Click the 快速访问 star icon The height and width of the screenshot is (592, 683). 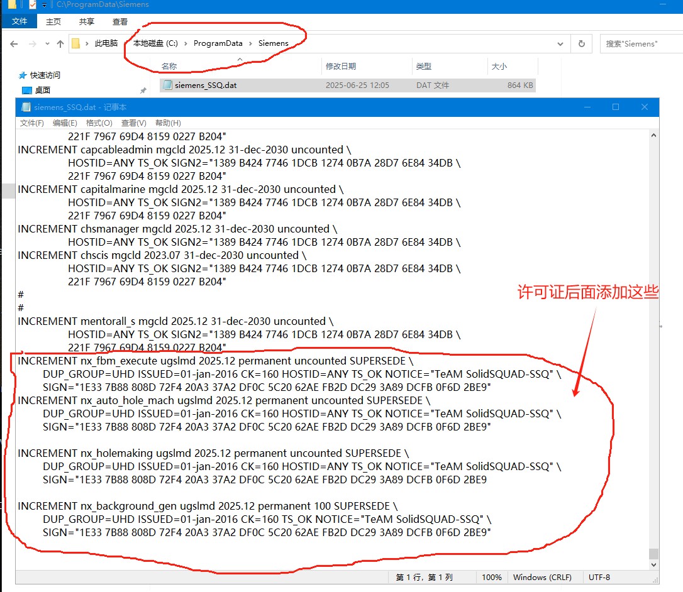(23, 75)
